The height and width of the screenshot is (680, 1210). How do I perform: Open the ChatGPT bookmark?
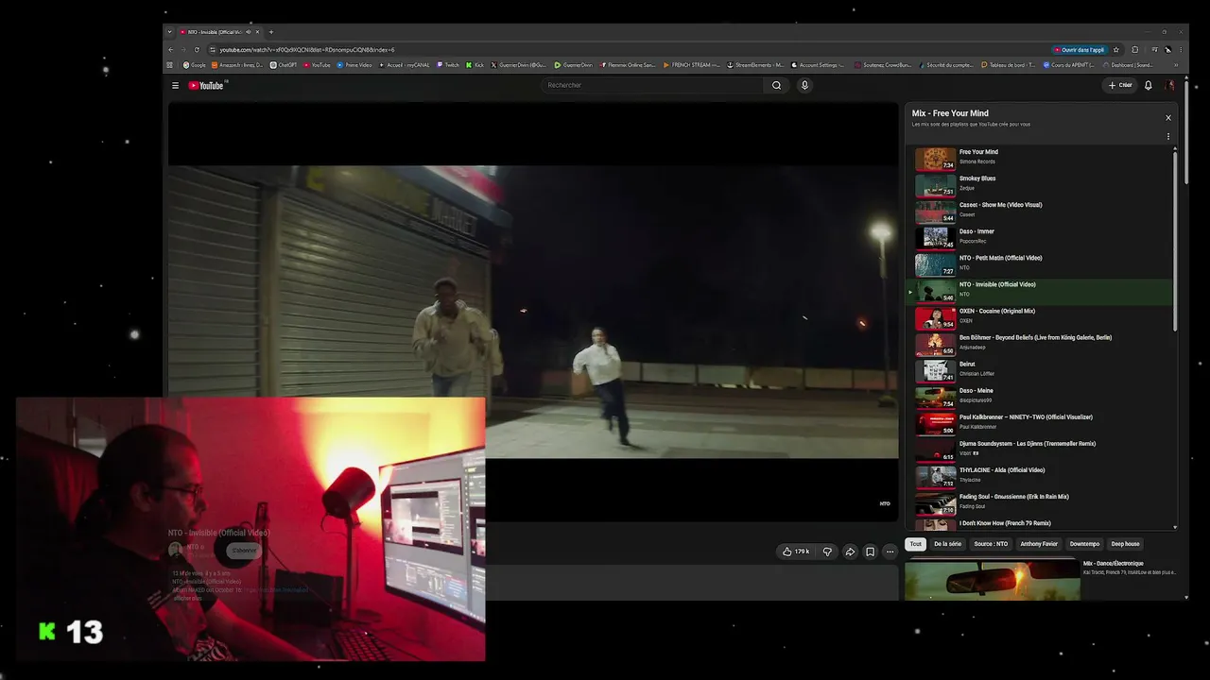click(x=284, y=65)
